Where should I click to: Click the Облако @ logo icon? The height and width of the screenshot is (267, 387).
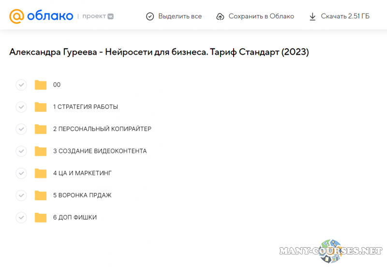click(x=16, y=16)
